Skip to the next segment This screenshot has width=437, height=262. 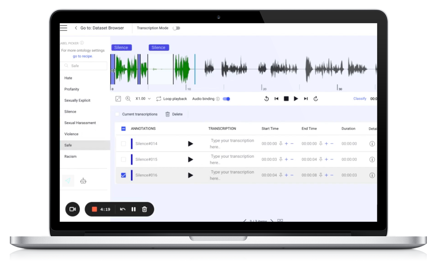point(306,99)
